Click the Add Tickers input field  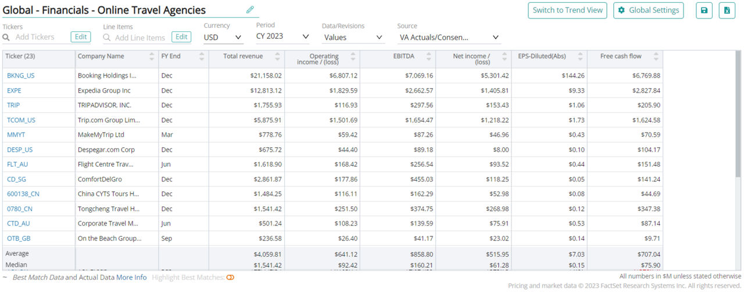coord(35,37)
